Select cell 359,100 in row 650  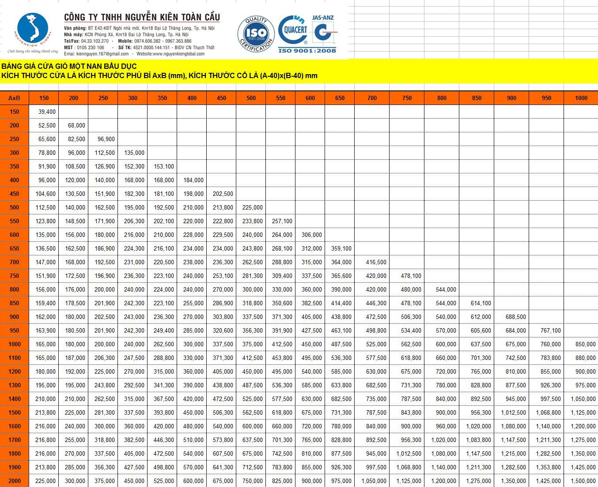340,248
